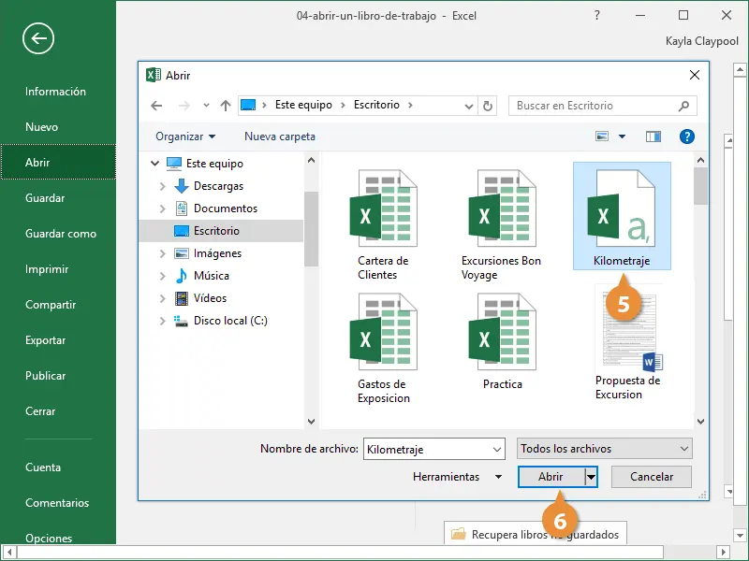Click the Buscar en Escritorio search field
Viewport: 749px width, 561px height.
595,106
